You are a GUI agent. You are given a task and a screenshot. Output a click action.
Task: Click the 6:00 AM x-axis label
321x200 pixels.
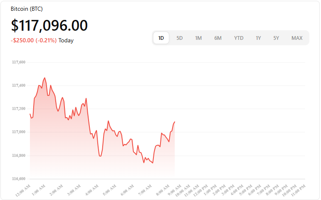[x=127, y=190]
